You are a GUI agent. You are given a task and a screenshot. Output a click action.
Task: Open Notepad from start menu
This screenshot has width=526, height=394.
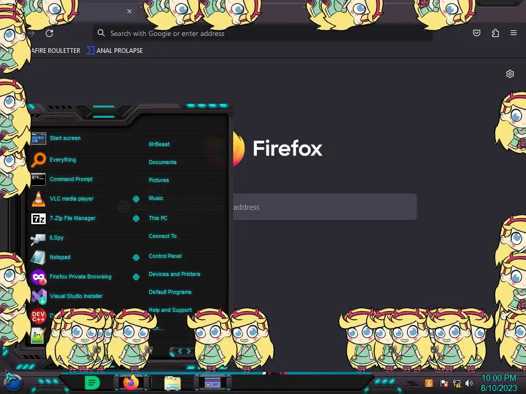click(51, 258)
